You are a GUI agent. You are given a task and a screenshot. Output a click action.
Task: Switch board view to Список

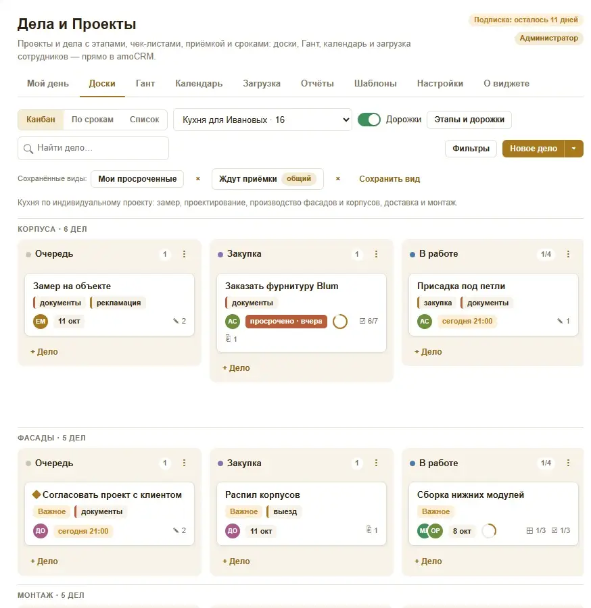tap(144, 120)
